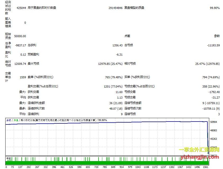This screenshot has width=223, height=169.
Task: Select the 卖单 (%获利百分比) label
Action: [x=40, y=77]
